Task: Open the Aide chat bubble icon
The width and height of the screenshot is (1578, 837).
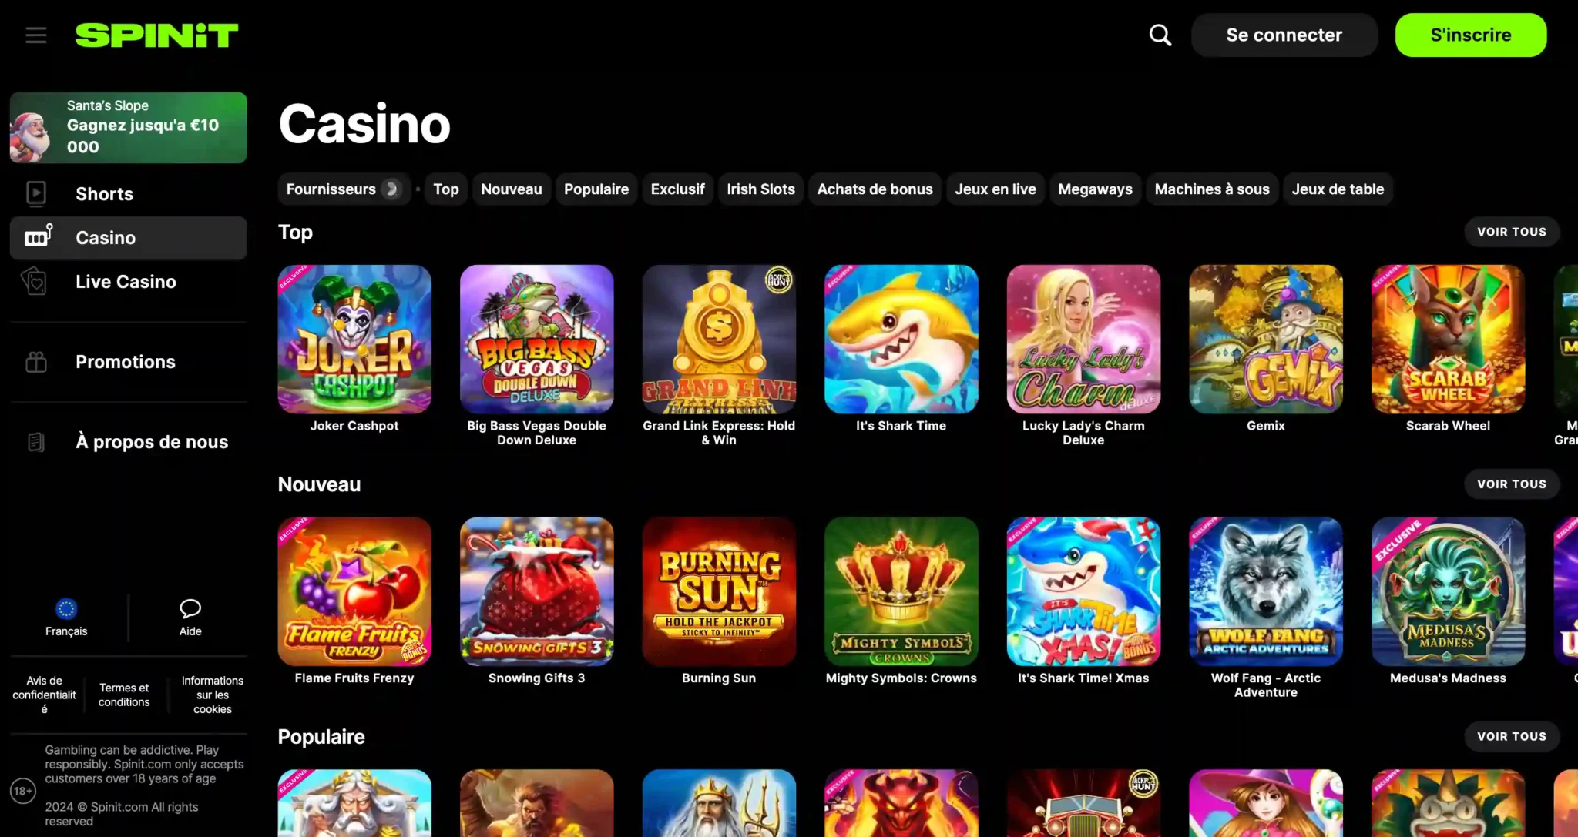Action: (190, 608)
